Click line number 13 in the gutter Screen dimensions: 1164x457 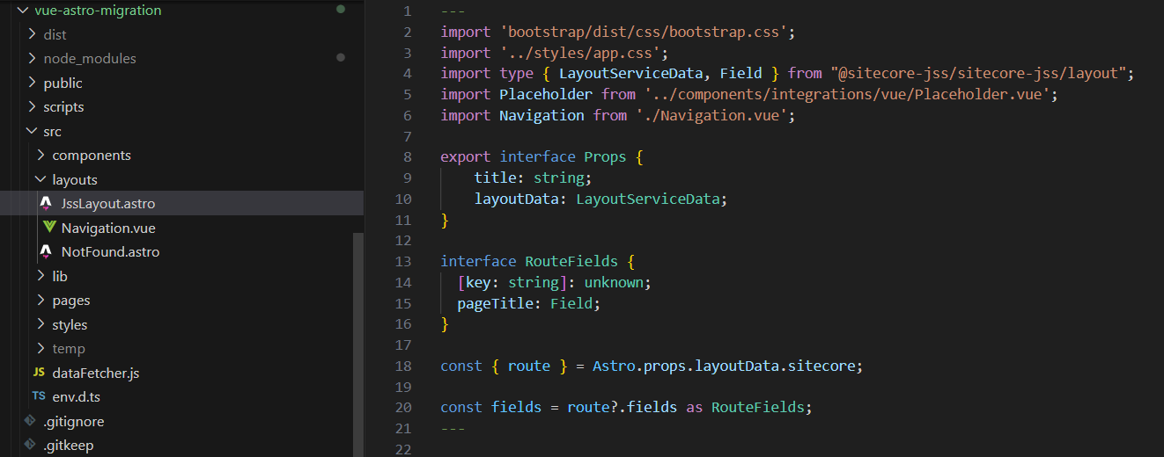(x=403, y=262)
